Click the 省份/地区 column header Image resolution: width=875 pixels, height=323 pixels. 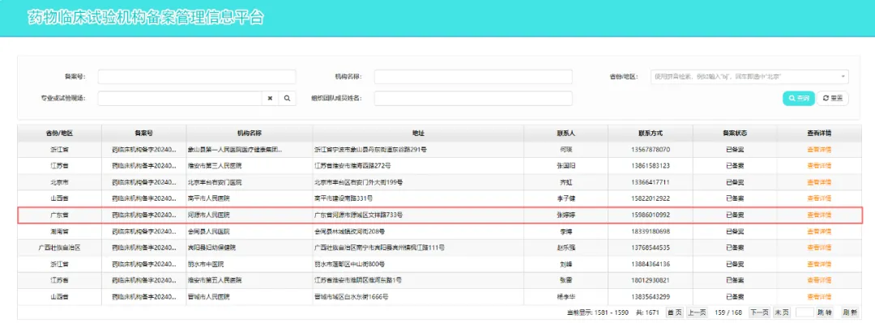pos(60,134)
